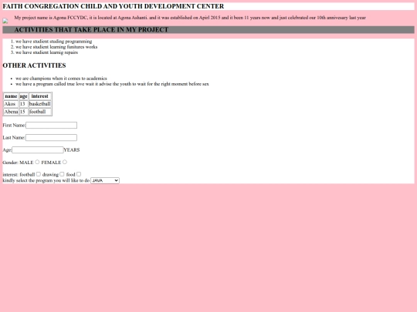Image resolution: width=417 pixels, height=312 pixels.
Task: Click the 'Abena' table cell
Action: click(11, 112)
